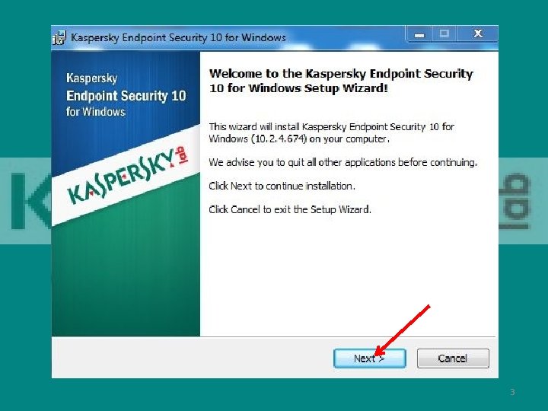Click the Kaspersky lab logo banner

click(x=126, y=177)
